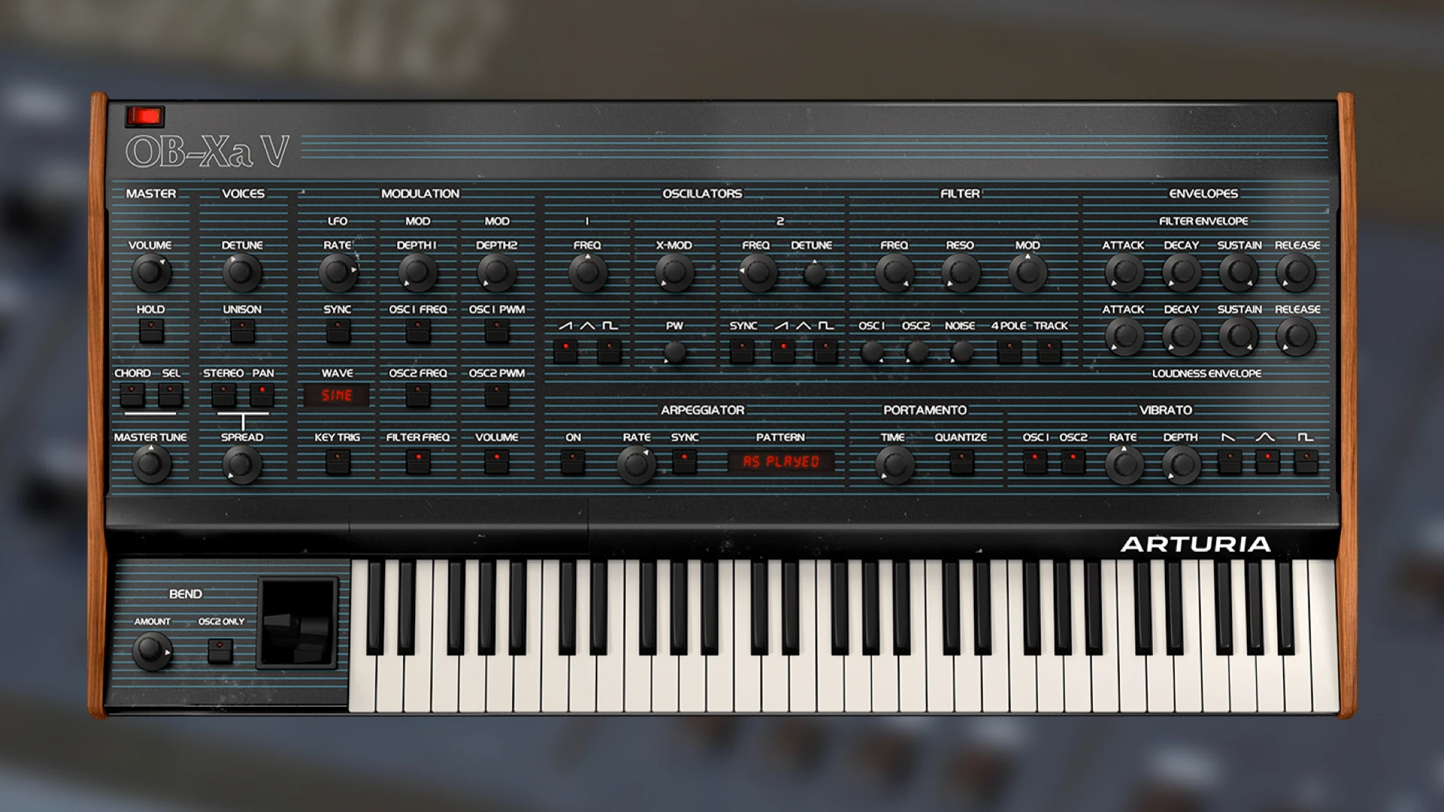Enable oscillator 1 pulse waveform button

(x=609, y=350)
